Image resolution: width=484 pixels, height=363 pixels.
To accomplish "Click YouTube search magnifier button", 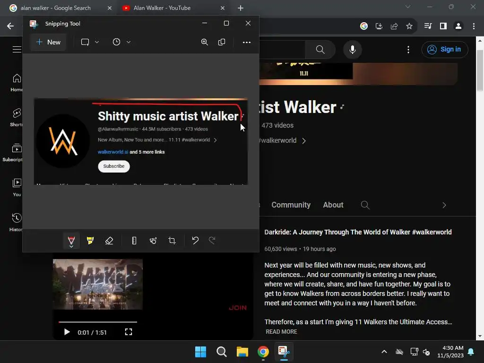I will tap(320, 49).
